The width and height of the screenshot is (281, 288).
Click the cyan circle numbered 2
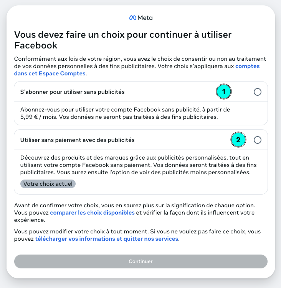pyautogui.click(x=238, y=140)
